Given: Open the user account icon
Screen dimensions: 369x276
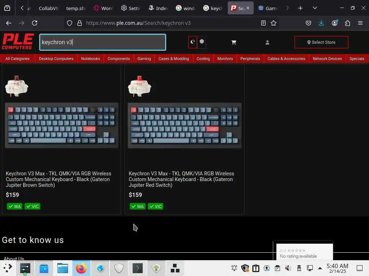Looking at the screenshot, I should pyautogui.click(x=267, y=42).
